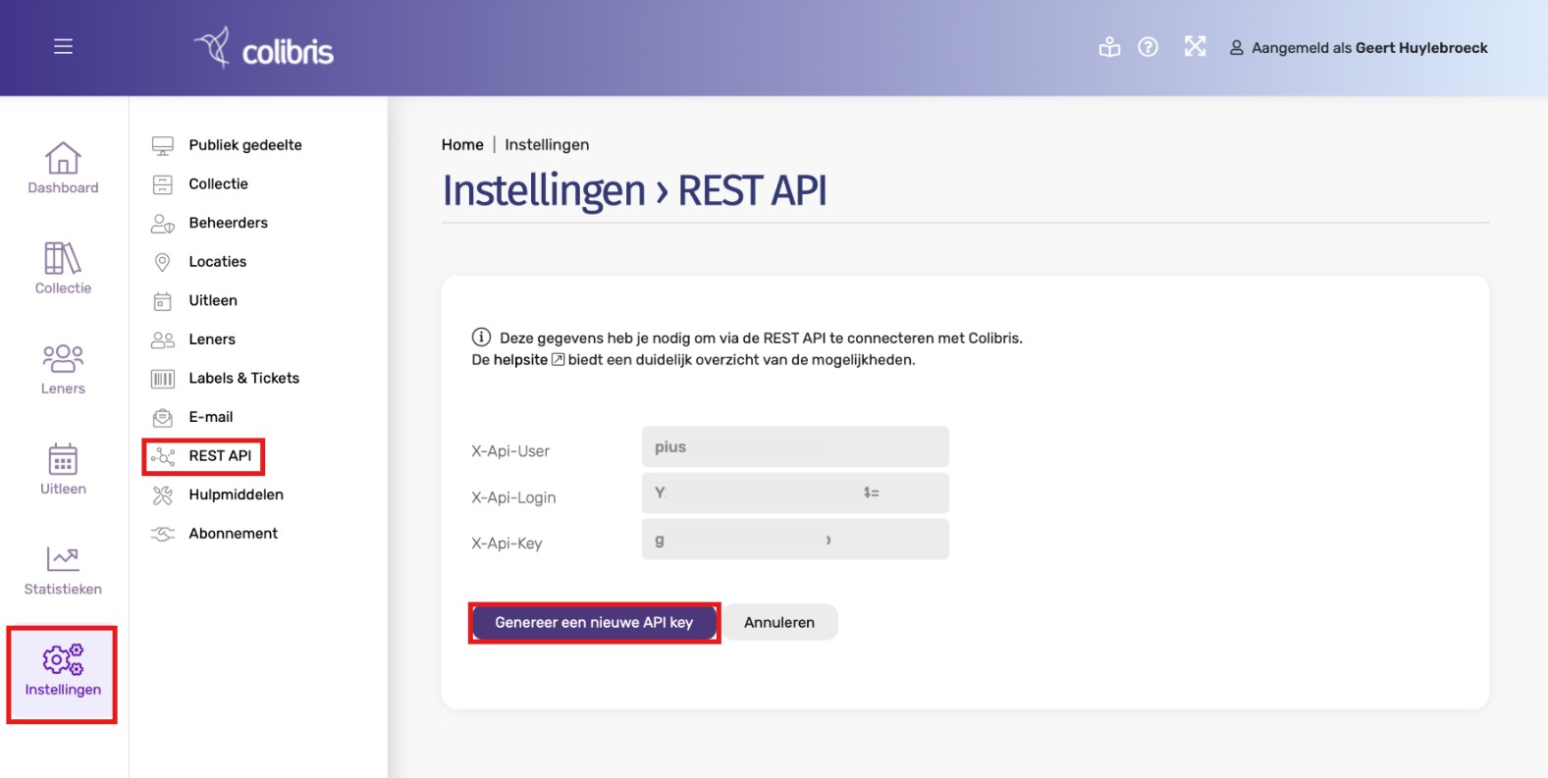Image resolution: width=1548 pixels, height=778 pixels.
Task: Click the Labels & Tickets barcode icon
Action: point(163,379)
